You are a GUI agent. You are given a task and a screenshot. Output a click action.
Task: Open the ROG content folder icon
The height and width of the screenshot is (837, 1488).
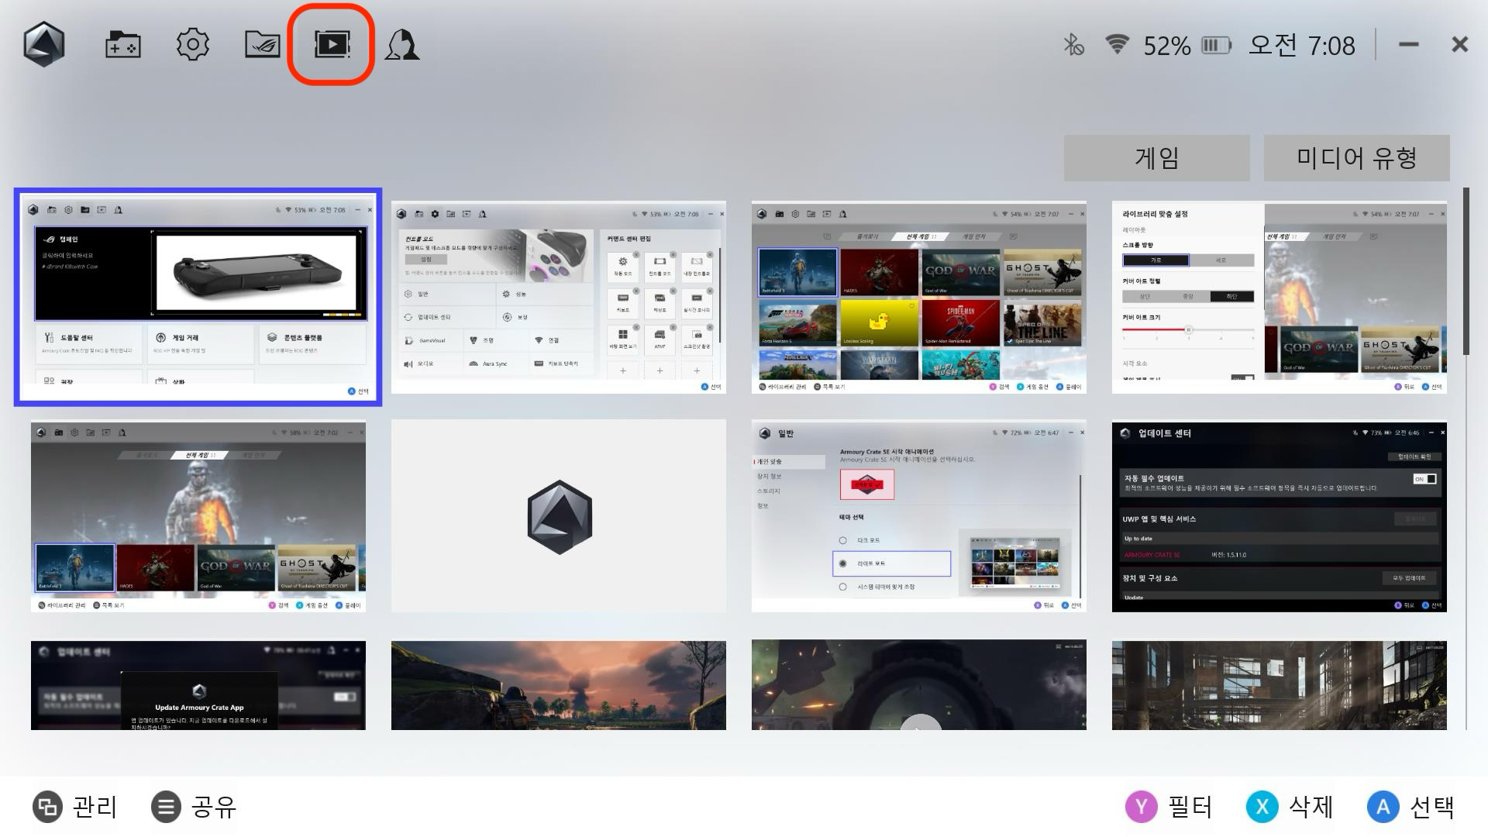pos(262,45)
